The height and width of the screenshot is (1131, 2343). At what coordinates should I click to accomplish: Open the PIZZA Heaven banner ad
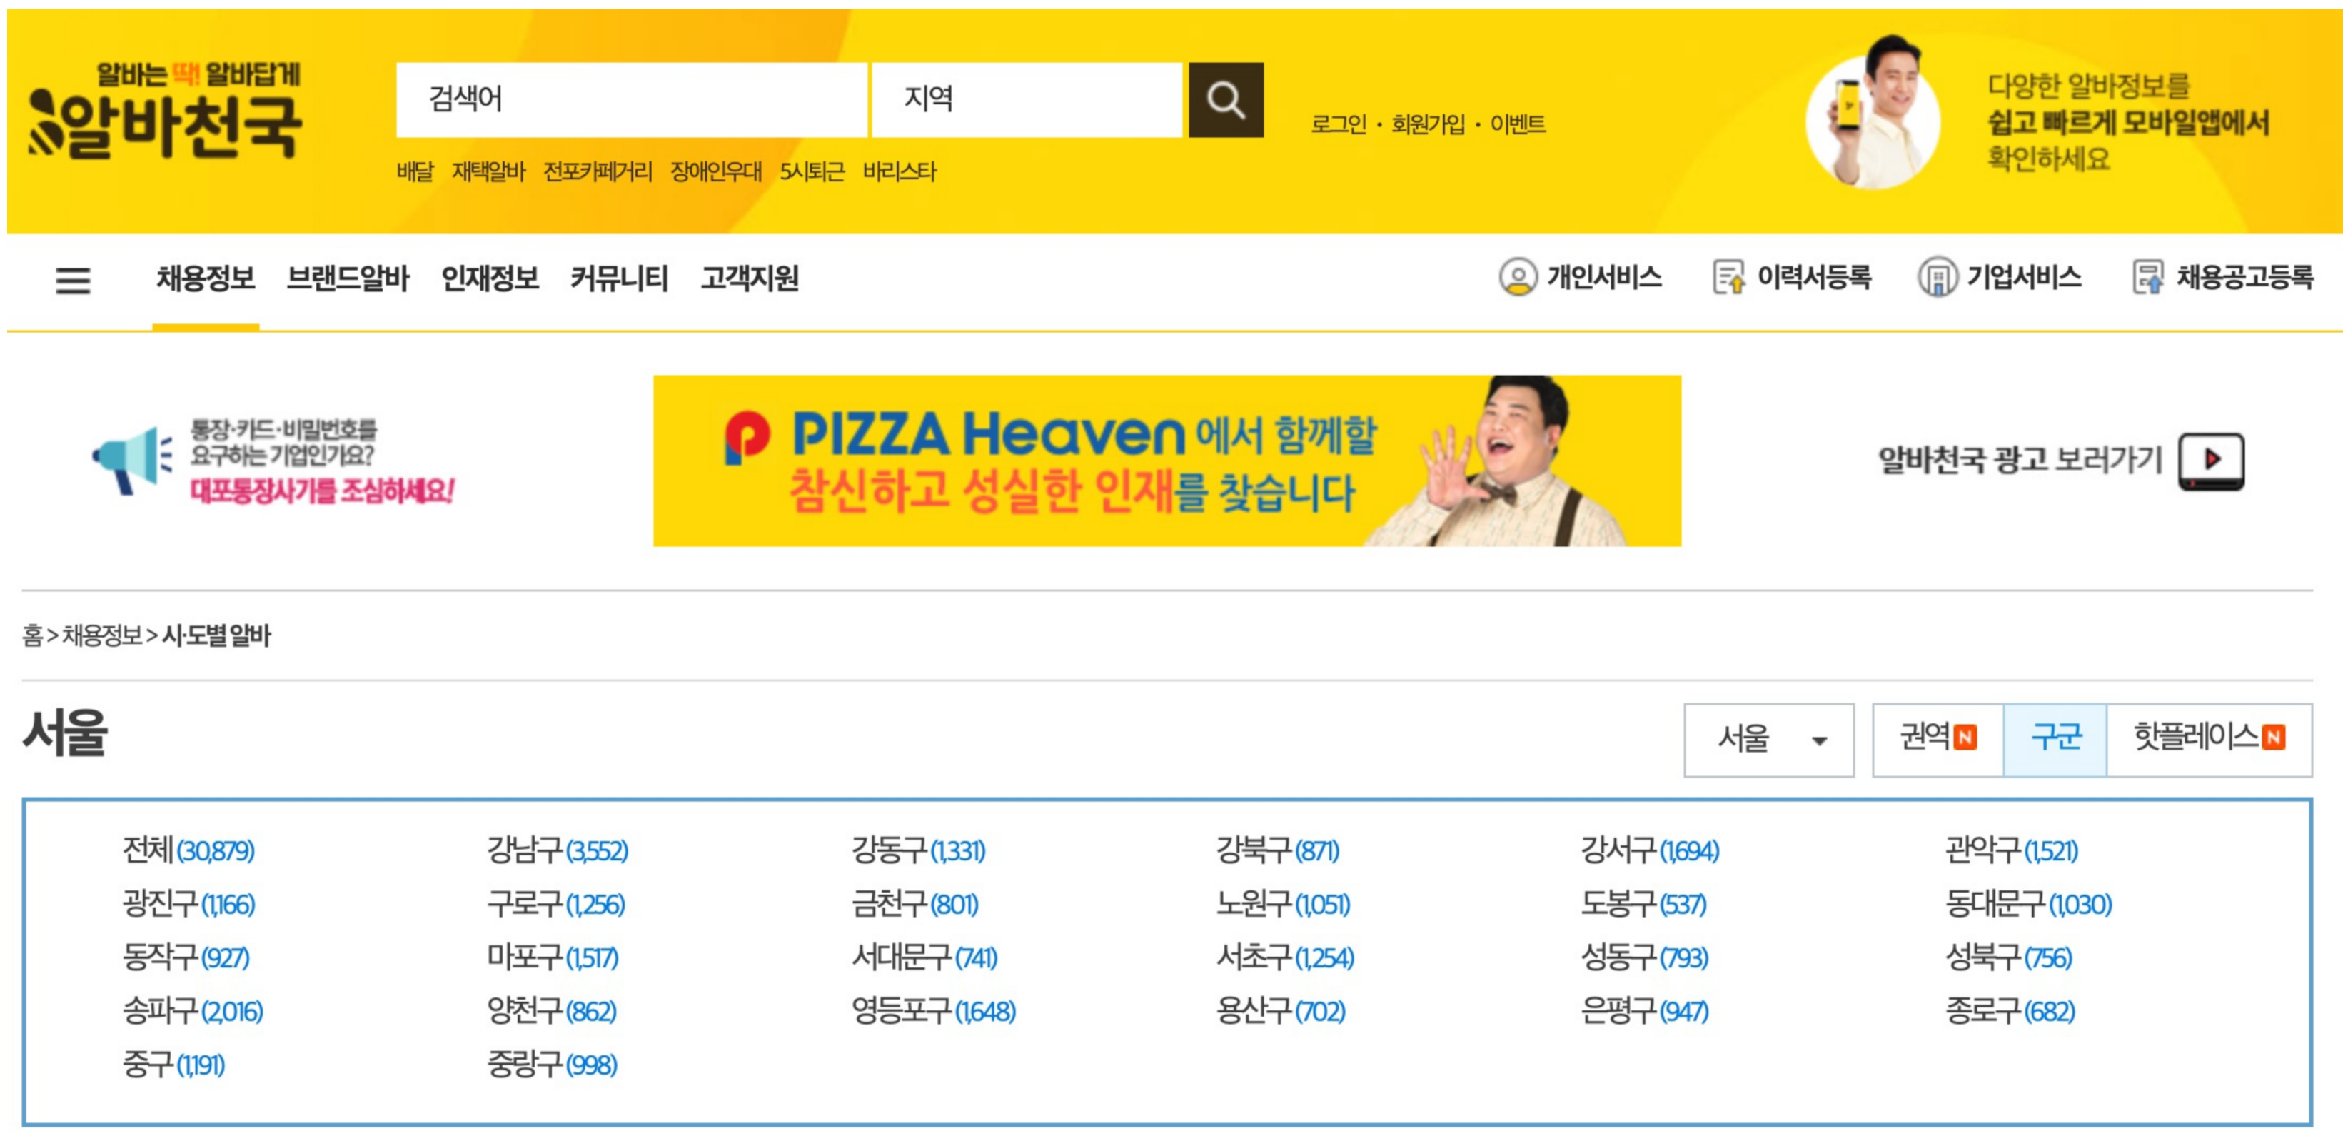point(1166,461)
